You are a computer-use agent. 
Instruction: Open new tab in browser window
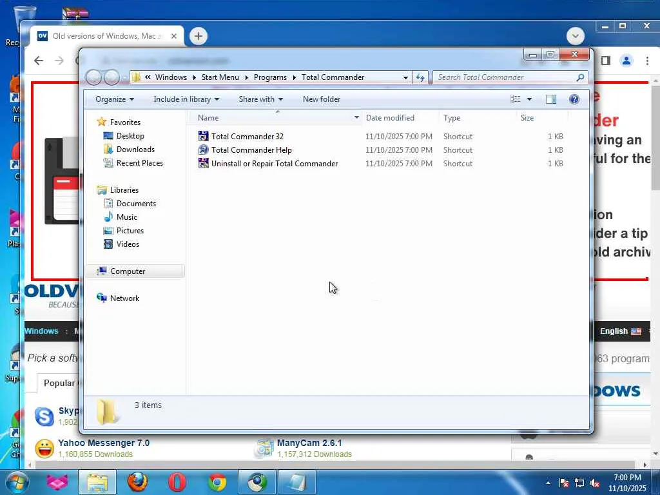(199, 36)
